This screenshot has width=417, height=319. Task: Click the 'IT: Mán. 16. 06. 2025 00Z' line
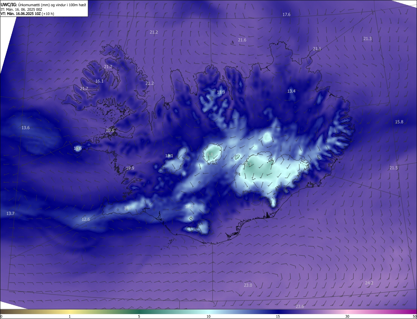coord(22,9)
